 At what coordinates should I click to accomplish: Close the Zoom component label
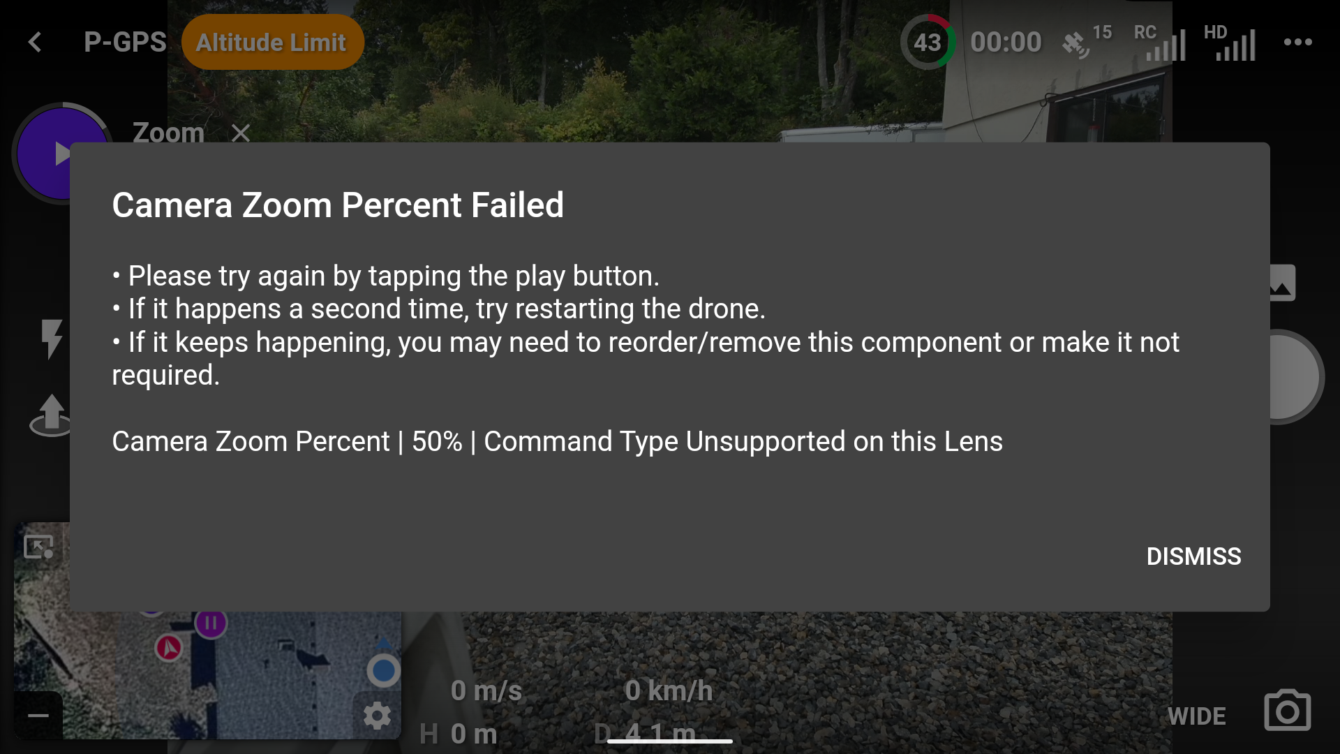click(241, 133)
